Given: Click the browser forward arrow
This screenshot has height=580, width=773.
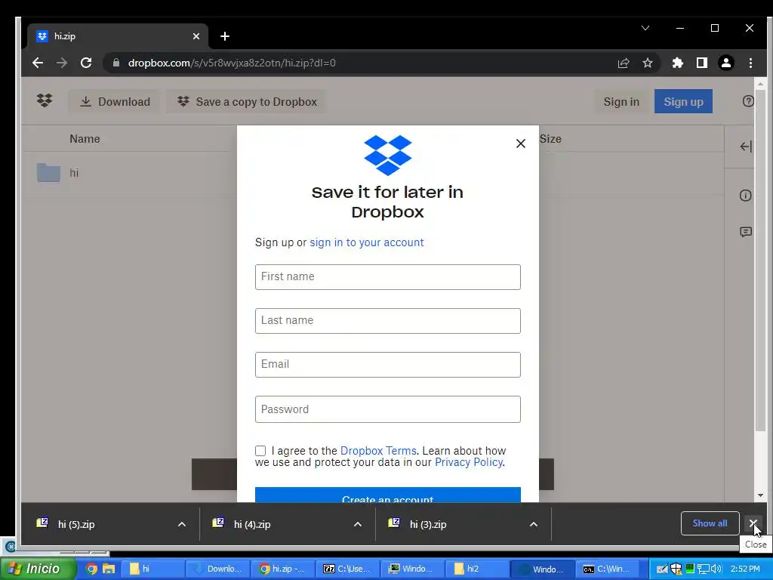Looking at the screenshot, I should 62,63.
